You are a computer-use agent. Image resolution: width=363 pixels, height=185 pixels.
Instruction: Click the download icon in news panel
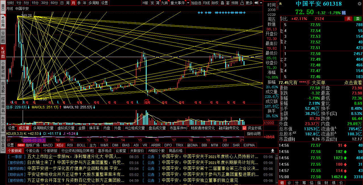pyautogui.click(x=273, y=151)
